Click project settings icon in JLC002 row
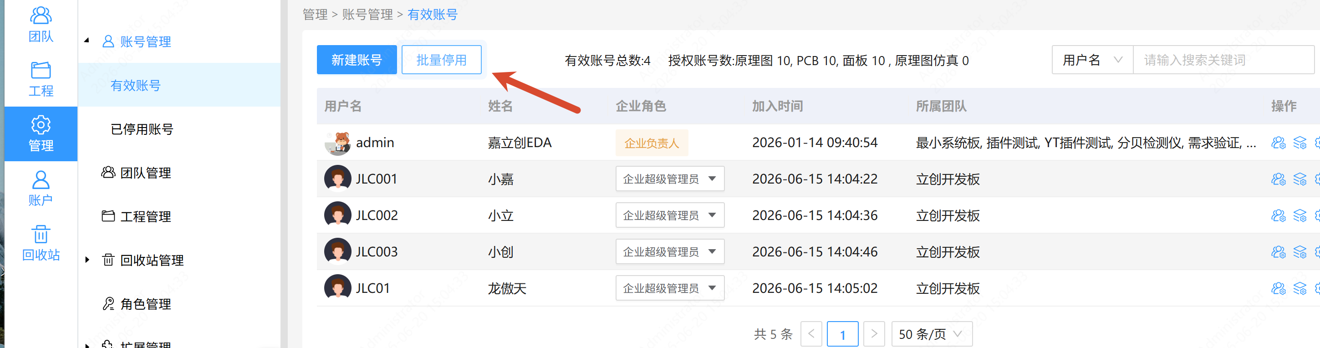The height and width of the screenshot is (348, 1320). [x=1300, y=215]
